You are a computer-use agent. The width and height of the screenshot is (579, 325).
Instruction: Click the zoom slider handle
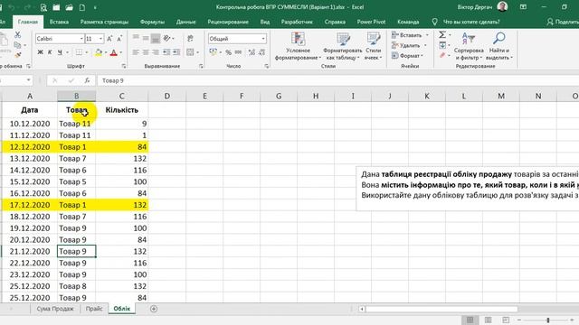(548, 320)
